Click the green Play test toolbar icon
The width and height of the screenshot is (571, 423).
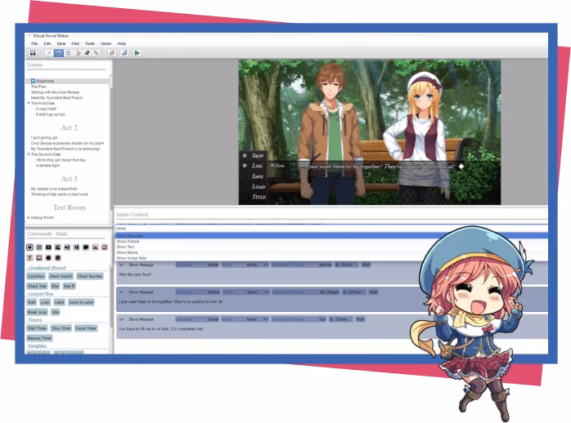point(137,53)
